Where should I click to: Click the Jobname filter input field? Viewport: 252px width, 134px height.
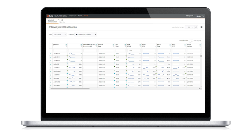tap(59, 50)
